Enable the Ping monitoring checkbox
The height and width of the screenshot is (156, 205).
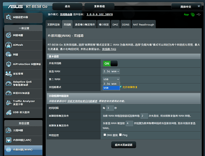tap(120, 135)
